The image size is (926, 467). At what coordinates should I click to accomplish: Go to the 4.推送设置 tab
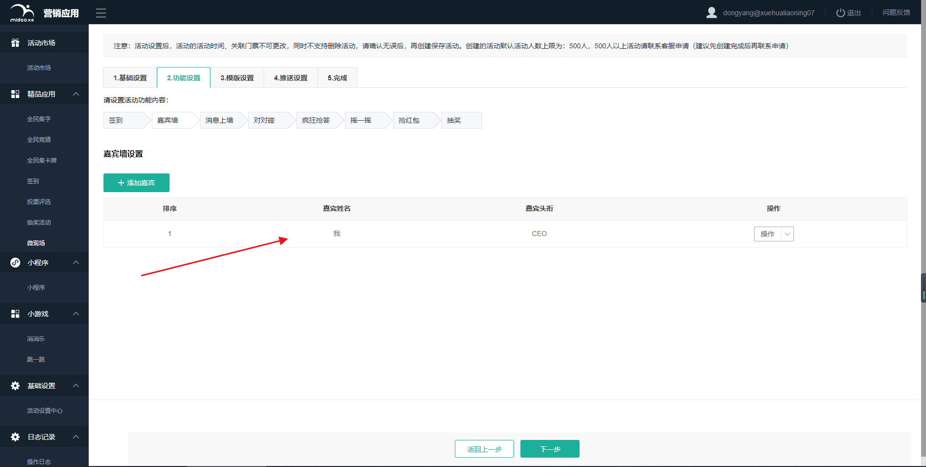click(291, 78)
